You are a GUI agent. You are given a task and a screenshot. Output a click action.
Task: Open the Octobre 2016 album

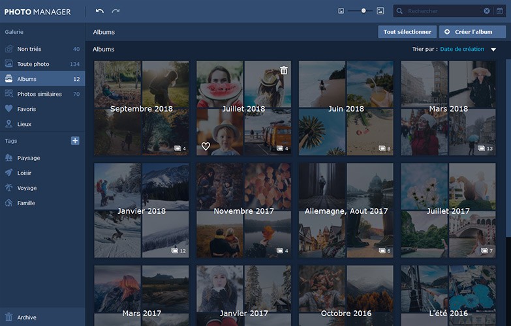click(346, 296)
